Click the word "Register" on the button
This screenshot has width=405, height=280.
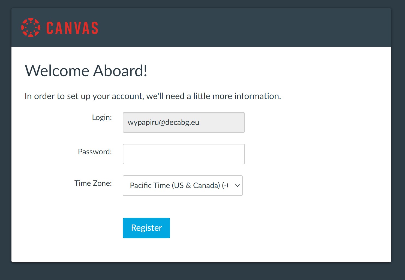pos(146,228)
